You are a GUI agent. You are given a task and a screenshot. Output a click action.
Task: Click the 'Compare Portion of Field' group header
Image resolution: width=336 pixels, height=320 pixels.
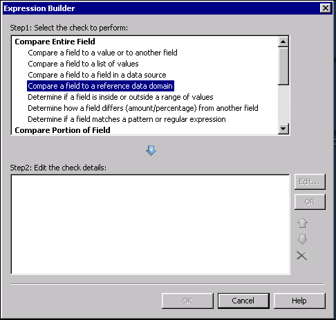62,130
